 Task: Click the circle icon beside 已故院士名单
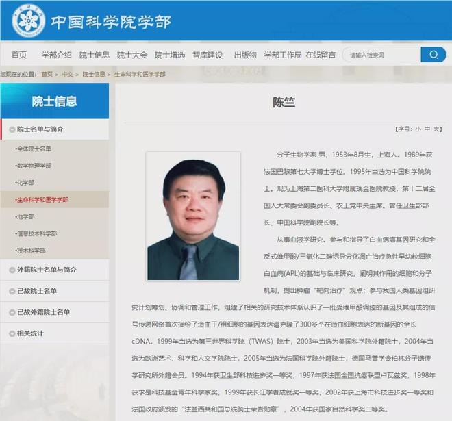[x=12, y=292]
